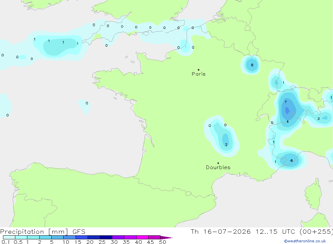
Task: Click the legend label '50'
Action: [163, 242]
